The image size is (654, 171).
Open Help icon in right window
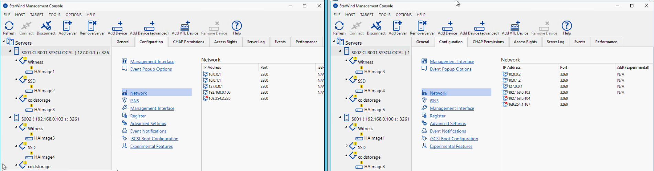tap(567, 28)
